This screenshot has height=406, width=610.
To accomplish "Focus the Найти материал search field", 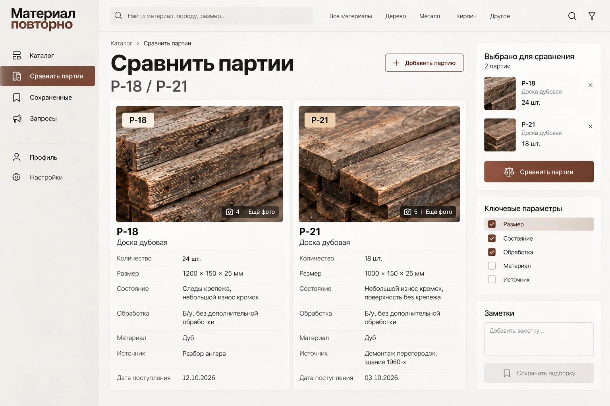I will pos(211,16).
